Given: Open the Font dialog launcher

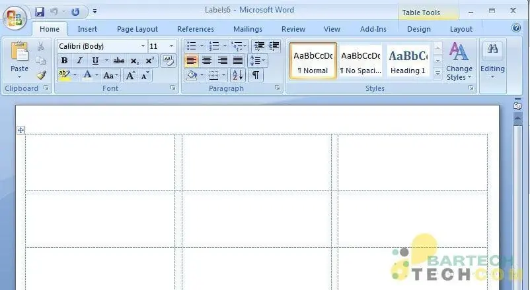Looking at the screenshot, I should (x=173, y=88).
